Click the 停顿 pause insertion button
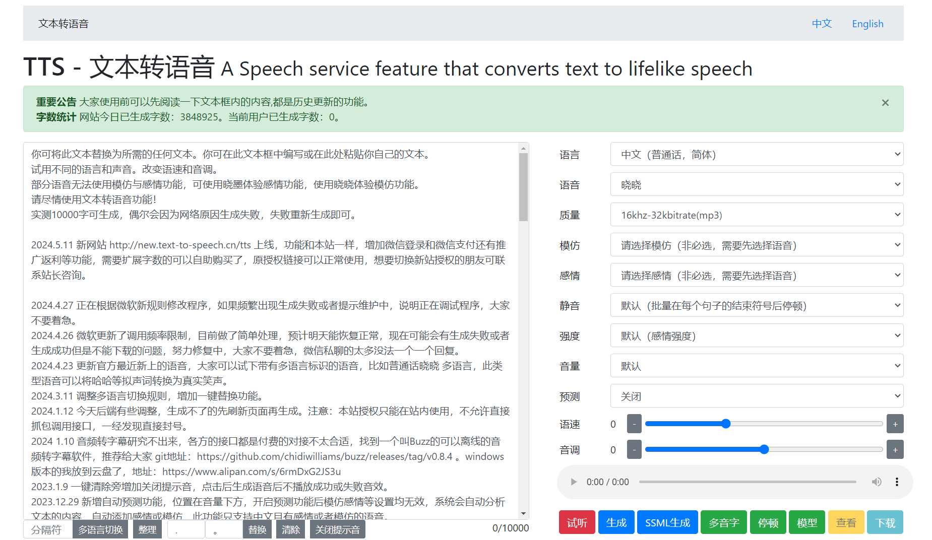Screen dimensions: 932x540 [768, 522]
